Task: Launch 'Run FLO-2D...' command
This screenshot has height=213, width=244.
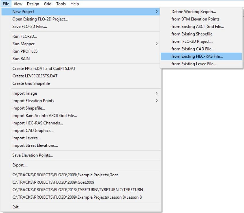Action: click(x=25, y=36)
